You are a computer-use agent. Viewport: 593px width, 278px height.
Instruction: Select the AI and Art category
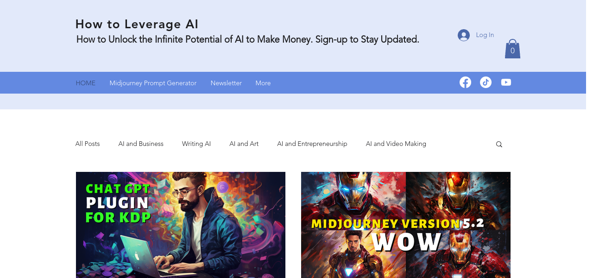pos(244,144)
